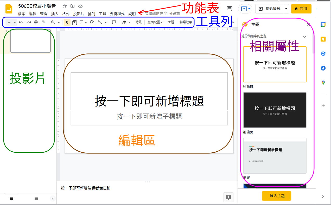
Task: Click the move to folder icon
Action: (72, 6)
